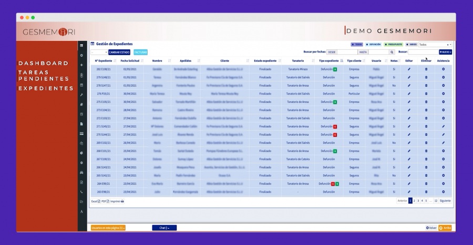This screenshot has height=245, width=473.
Task: Add asistencia for expediente 282 E108/21
Action: [444, 69]
